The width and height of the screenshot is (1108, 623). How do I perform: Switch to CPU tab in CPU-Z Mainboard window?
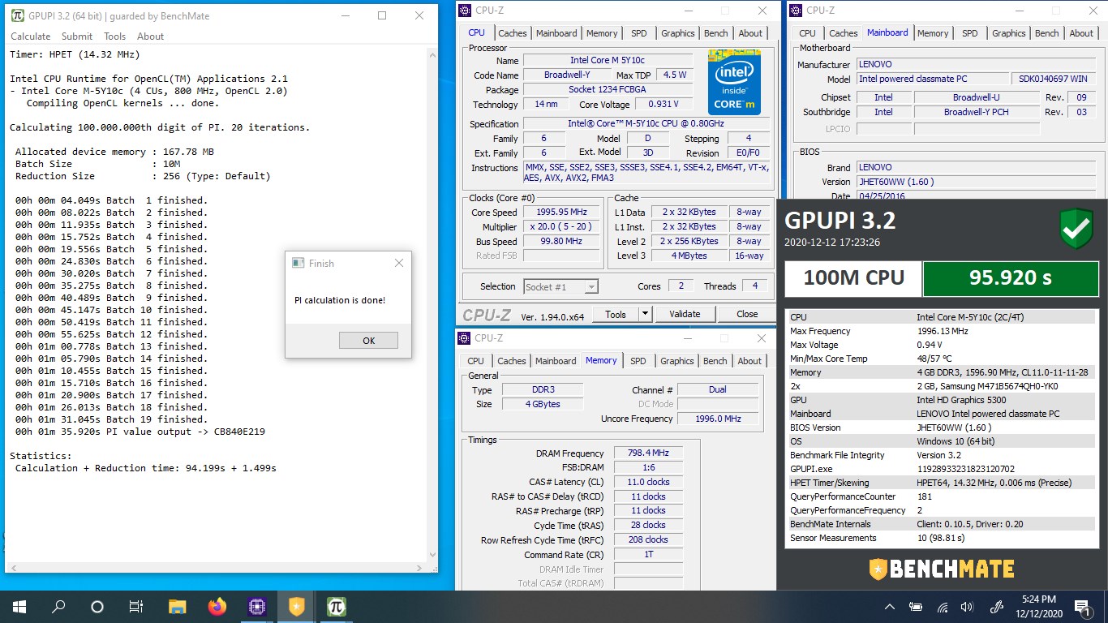pyautogui.click(x=807, y=33)
